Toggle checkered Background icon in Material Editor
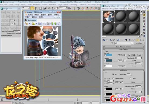 [144, 18]
